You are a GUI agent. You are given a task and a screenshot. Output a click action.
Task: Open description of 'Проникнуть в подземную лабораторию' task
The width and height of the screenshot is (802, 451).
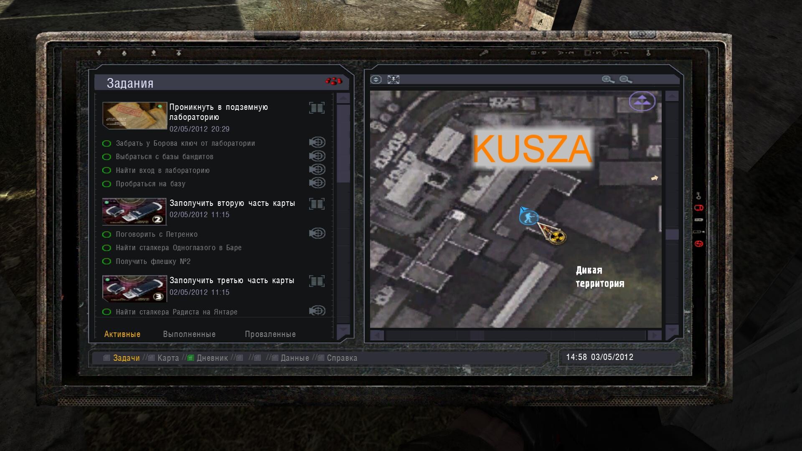point(317,108)
